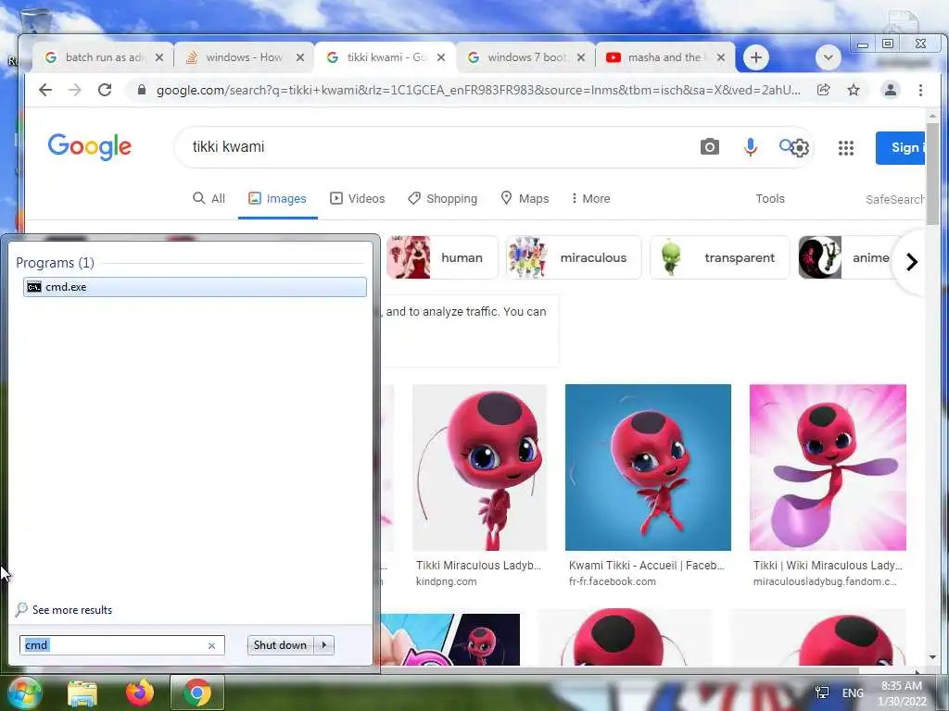949x711 pixels.
Task: Open the taskbar clock showing 8:35 AM
Action: click(x=902, y=693)
